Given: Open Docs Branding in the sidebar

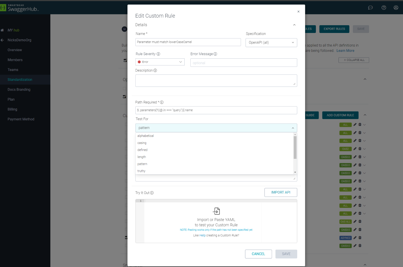Looking at the screenshot, I should (19, 90).
